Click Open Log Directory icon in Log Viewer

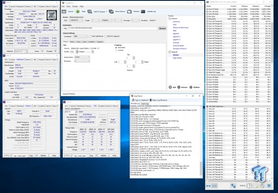(151, 100)
